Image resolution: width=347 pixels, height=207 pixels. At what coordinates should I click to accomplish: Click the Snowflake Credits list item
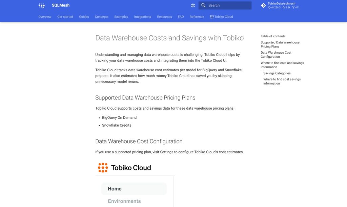pos(117,125)
